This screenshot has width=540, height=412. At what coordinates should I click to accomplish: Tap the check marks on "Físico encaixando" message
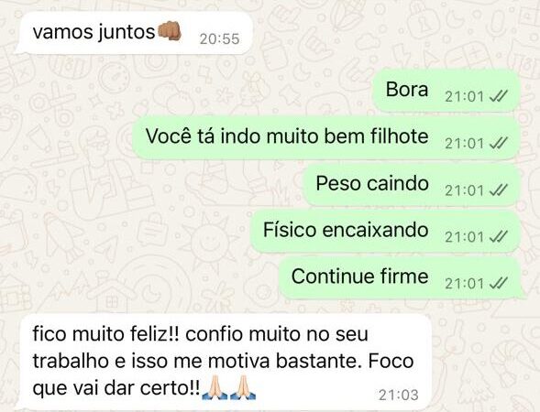[499, 236]
